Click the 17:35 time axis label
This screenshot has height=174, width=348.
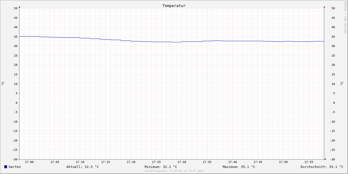click(x=207, y=162)
